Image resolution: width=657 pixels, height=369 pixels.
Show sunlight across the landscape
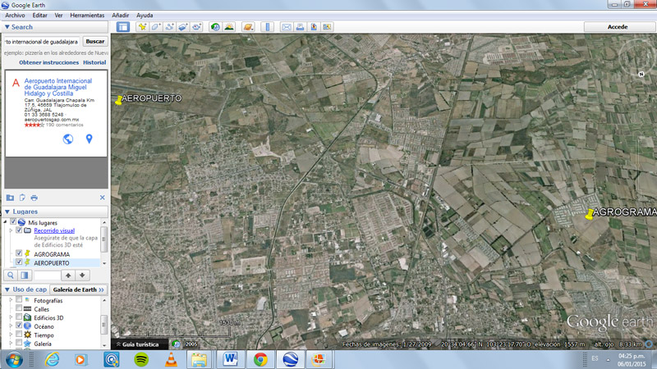229,27
